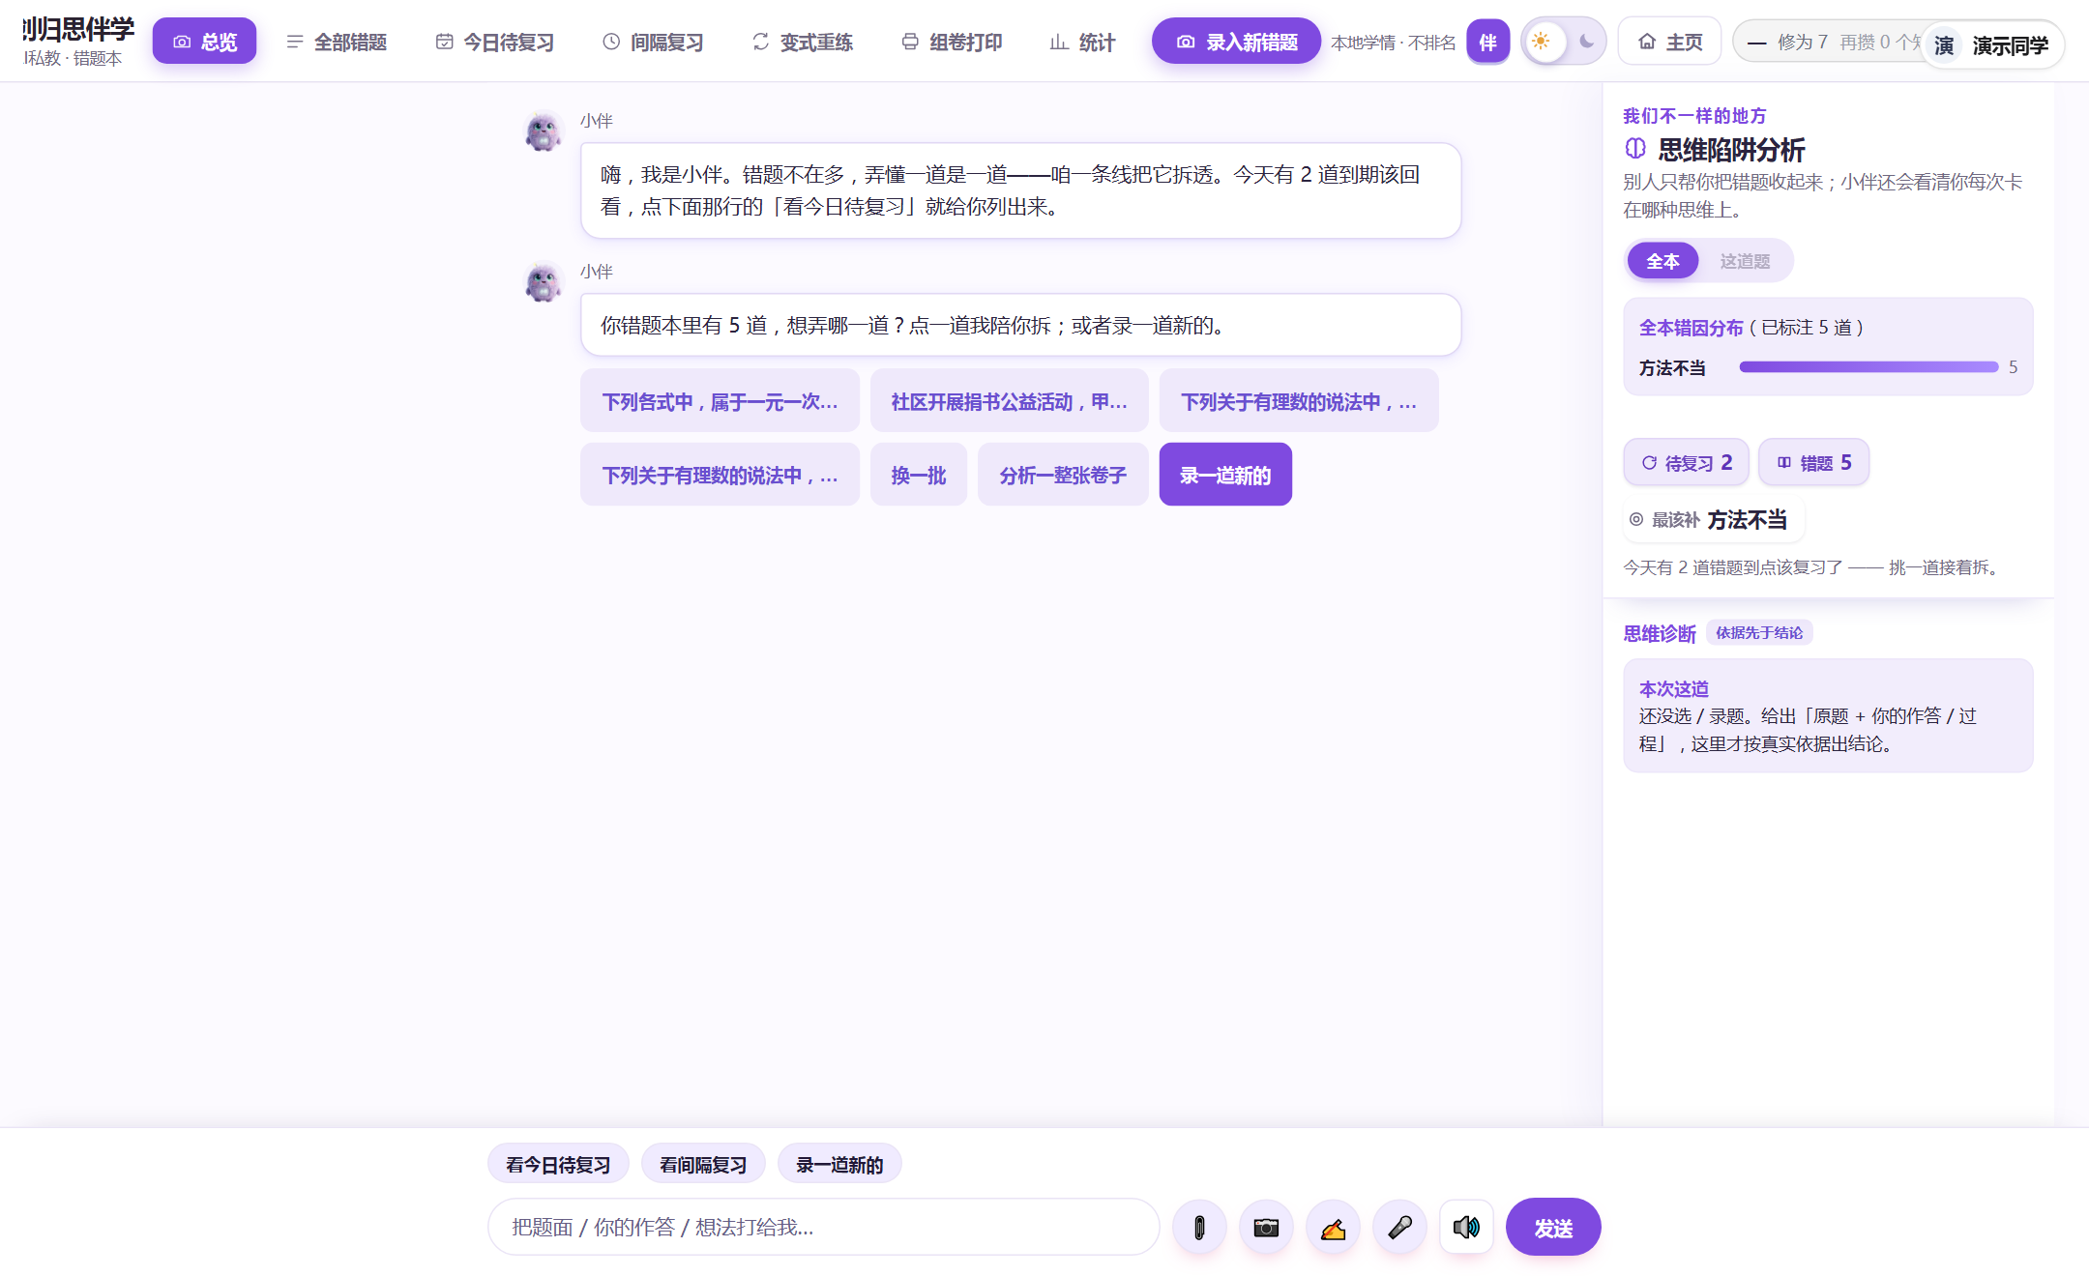Click the purple 伴 companion icon
The width and height of the screenshot is (2089, 1276).
tap(1487, 43)
